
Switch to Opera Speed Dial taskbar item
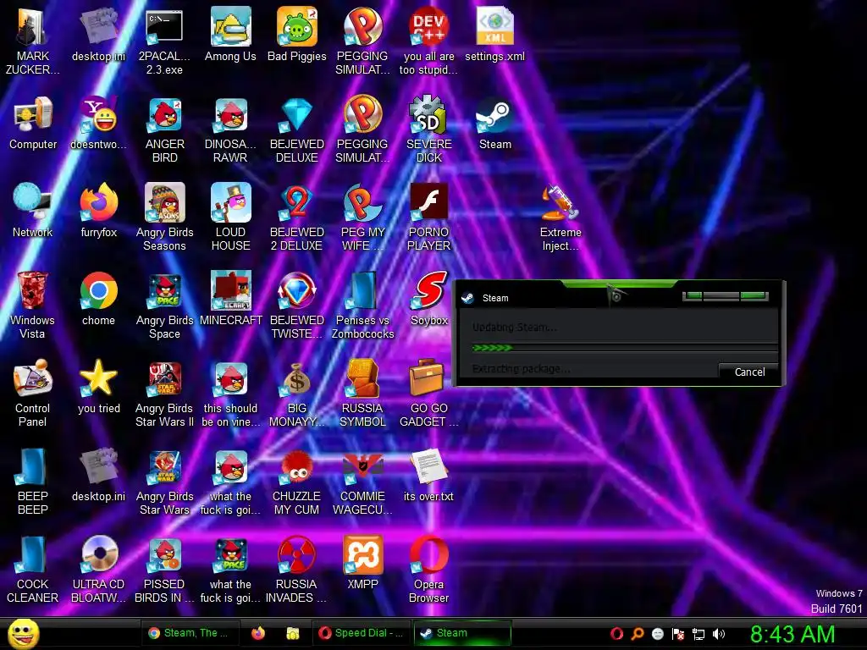362,633
